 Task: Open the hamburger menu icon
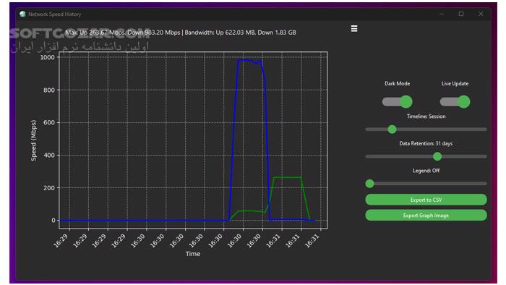point(354,29)
